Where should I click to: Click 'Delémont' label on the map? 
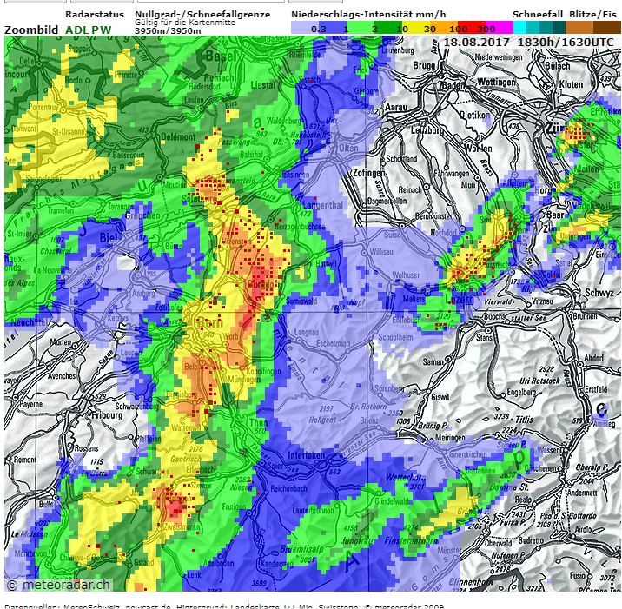pyautogui.click(x=178, y=137)
